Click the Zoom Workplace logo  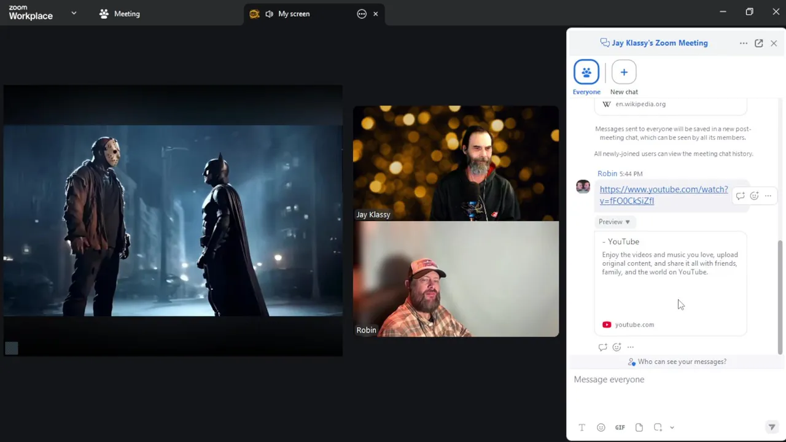pos(31,13)
